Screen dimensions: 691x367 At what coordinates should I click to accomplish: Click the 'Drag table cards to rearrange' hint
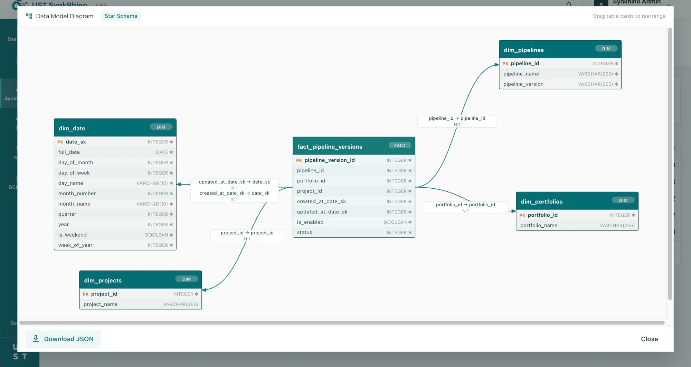pos(629,16)
